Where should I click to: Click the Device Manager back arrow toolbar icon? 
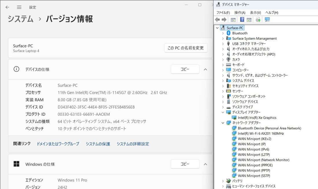coord(217,19)
